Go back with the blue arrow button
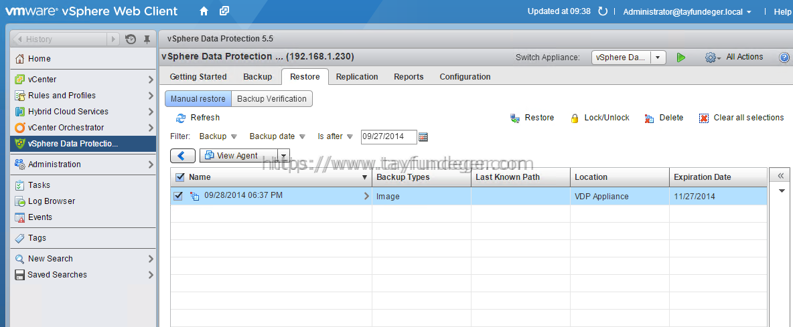793x327 pixels. 183,156
